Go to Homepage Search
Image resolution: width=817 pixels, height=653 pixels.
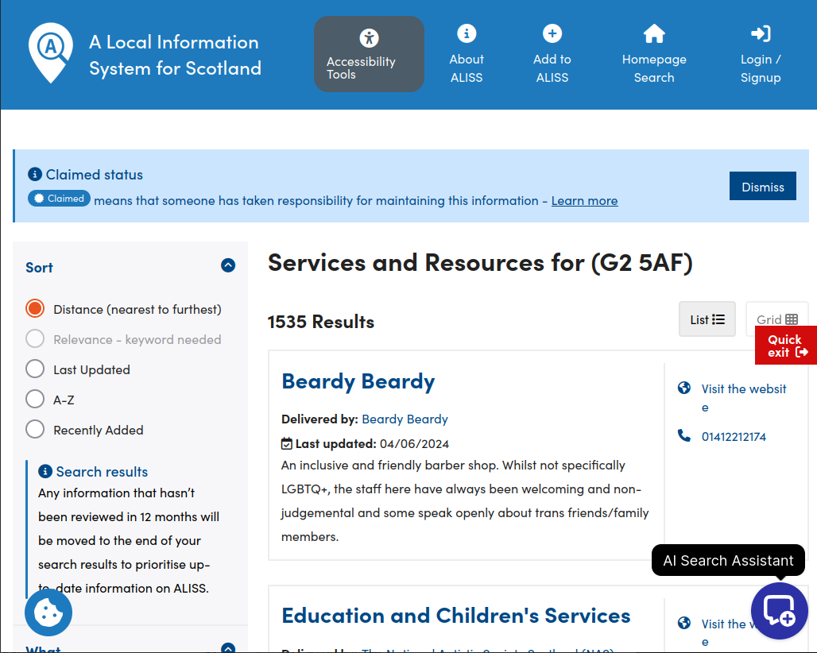(654, 54)
